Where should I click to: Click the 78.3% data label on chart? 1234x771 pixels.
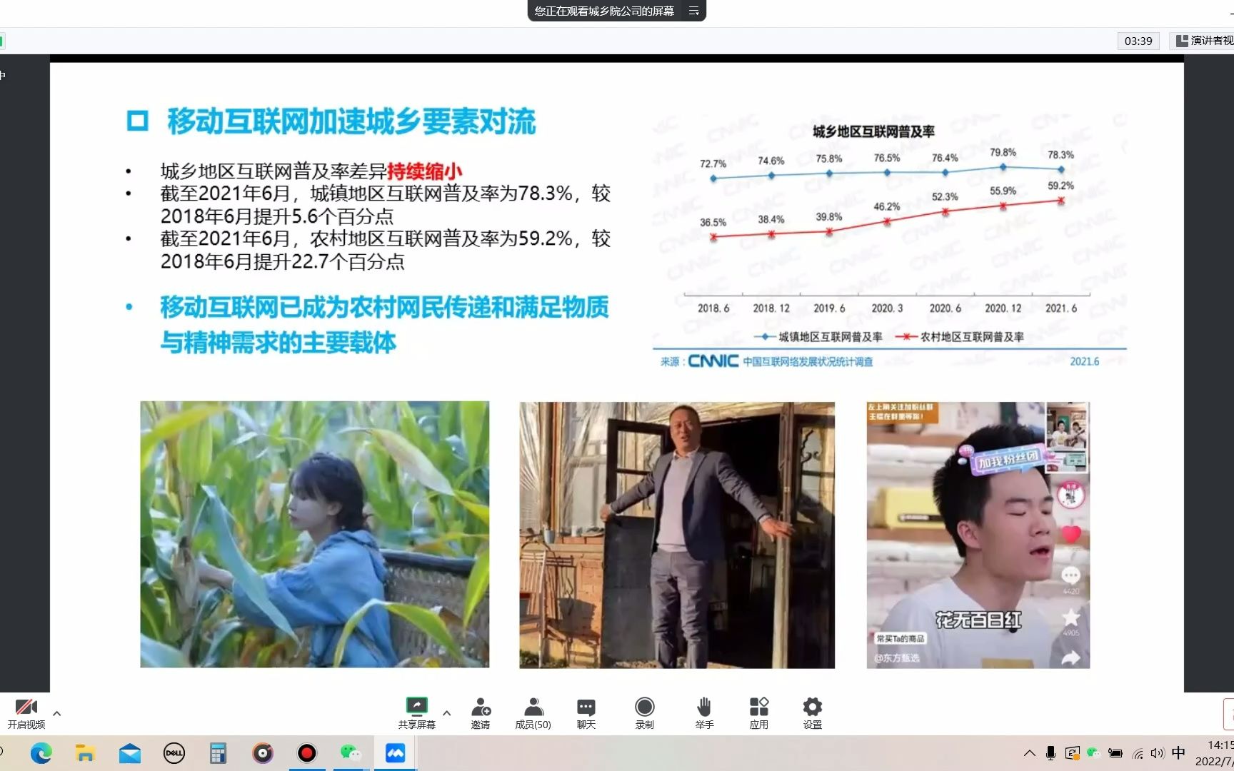click(1060, 155)
